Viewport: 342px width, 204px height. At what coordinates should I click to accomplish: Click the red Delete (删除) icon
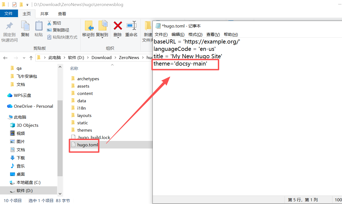click(x=118, y=26)
